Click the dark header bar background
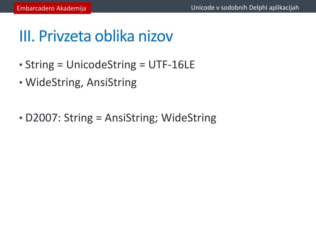316x237 pixels. coord(141,6)
